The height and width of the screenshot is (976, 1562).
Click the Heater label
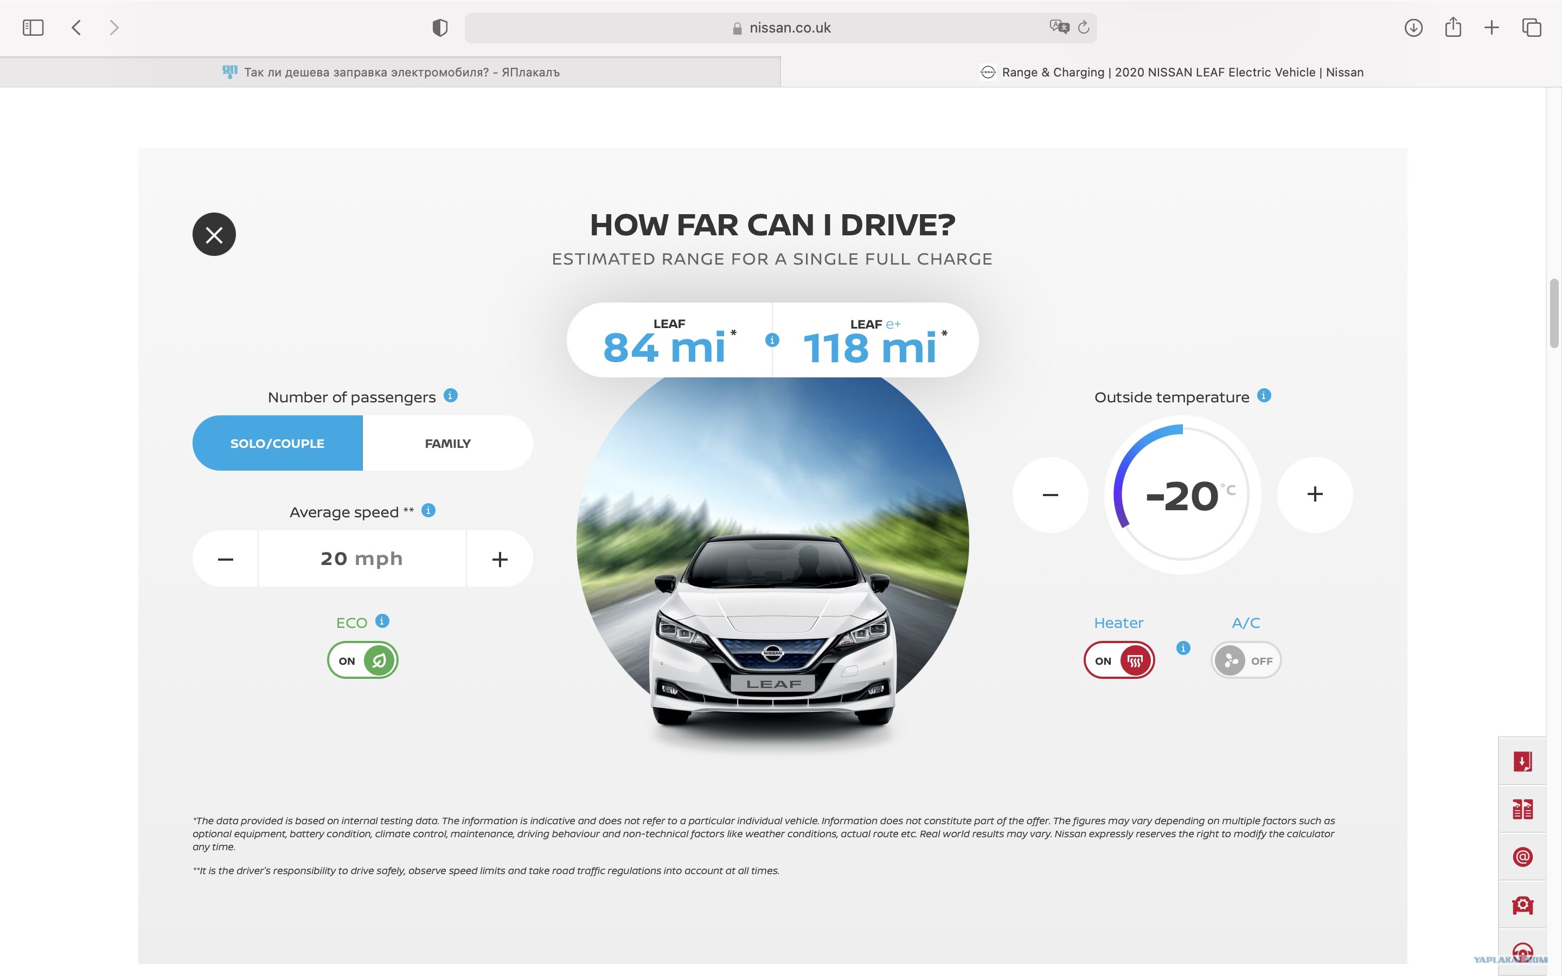pos(1118,623)
